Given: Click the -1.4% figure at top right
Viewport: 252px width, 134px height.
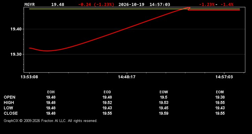Looking at the screenshot, I should [x=227, y=4].
